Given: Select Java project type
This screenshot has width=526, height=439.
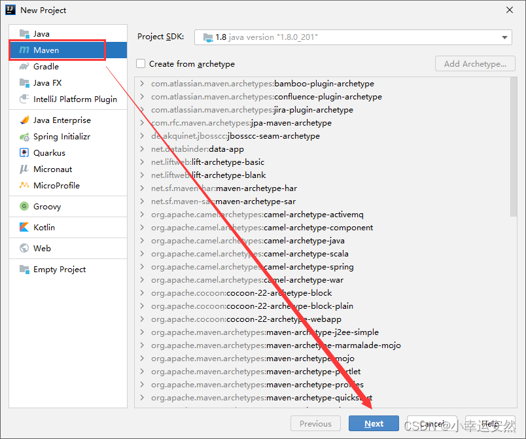Looking at the screenshot, I should 68,34.
